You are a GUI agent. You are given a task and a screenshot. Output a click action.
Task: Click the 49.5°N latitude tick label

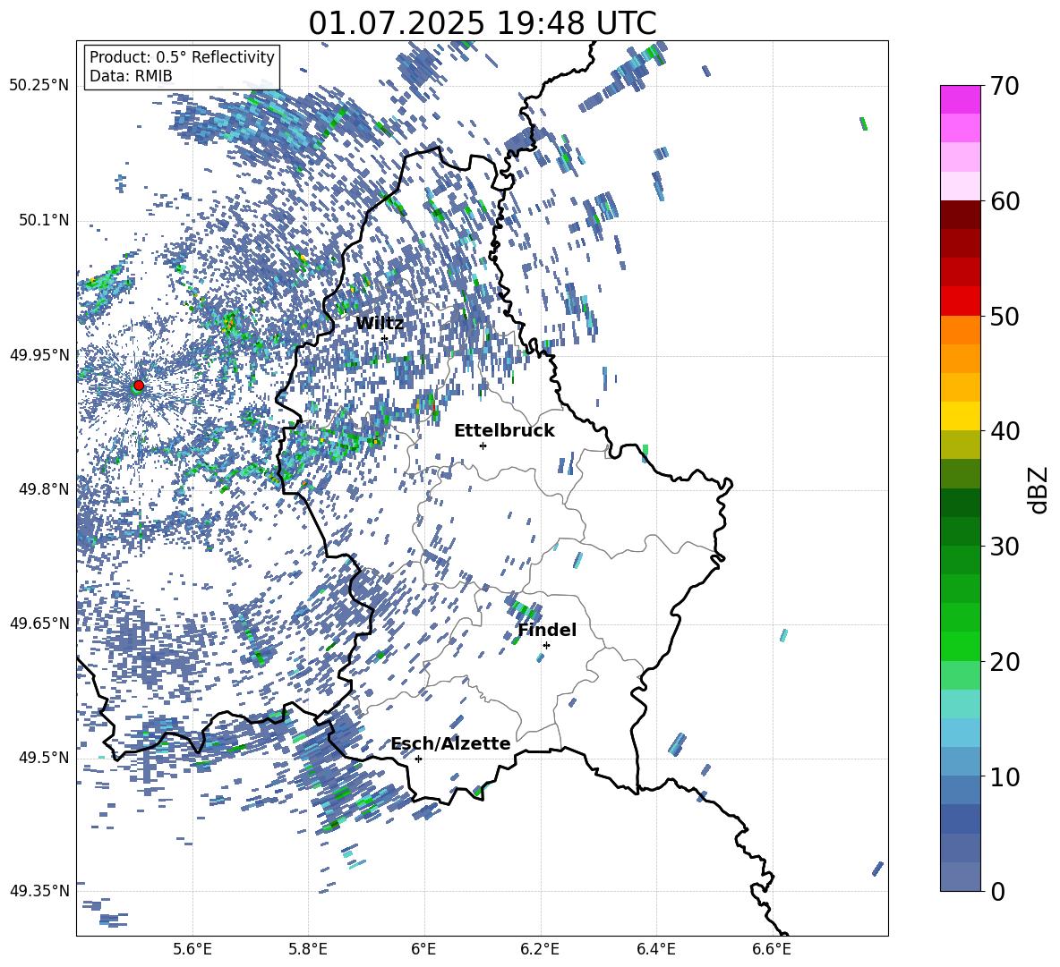(43, 758)
